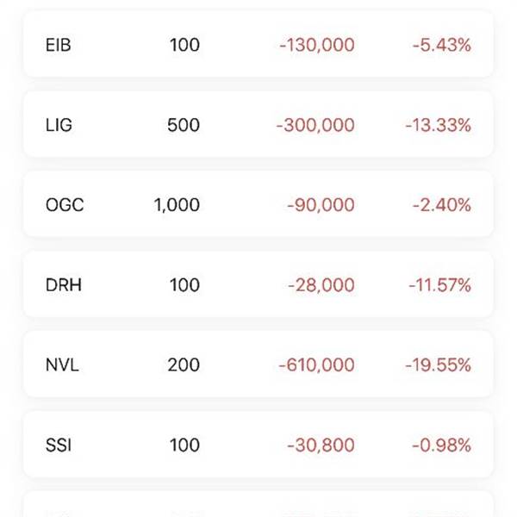
Task: Click the -13.33% change percentage
Action: (x=438, y=125)
